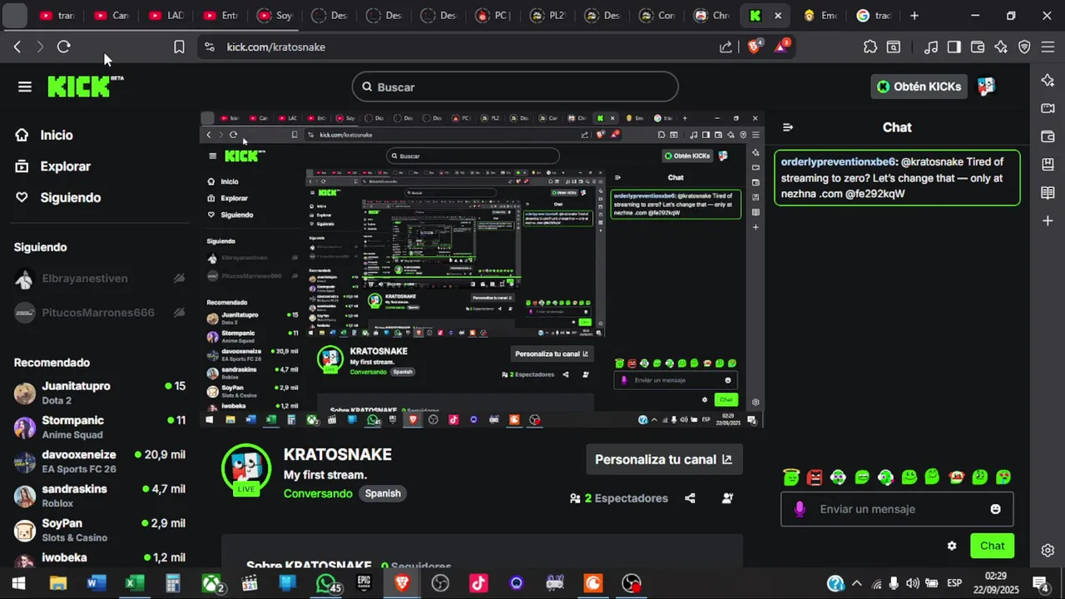Click the browser share icon in address bar
The width and height of the screenshot is (1065, 599).
pyautogui.click(x=726, y=47)
